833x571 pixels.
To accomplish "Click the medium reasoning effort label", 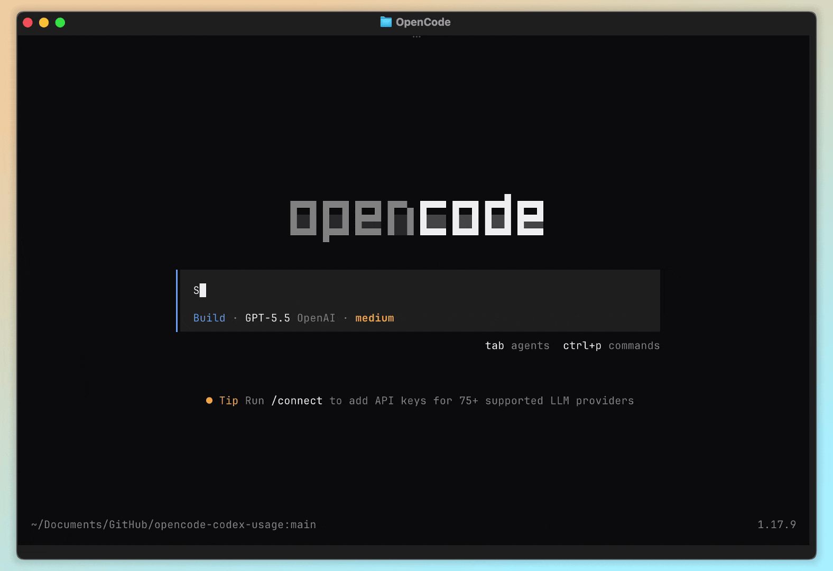I will [x=375, y=318].
